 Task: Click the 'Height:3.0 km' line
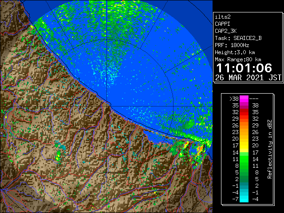235,52
